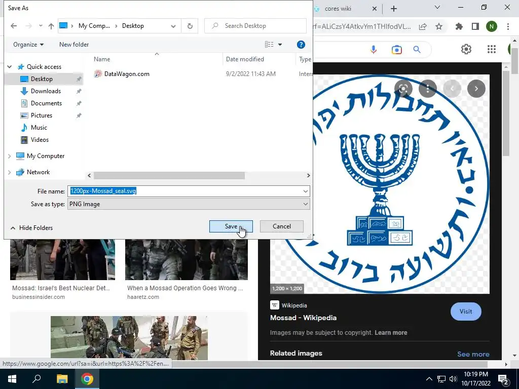Select the DataWagon.com file
This screenshot has width=519, height=389.
pos(126,74)
